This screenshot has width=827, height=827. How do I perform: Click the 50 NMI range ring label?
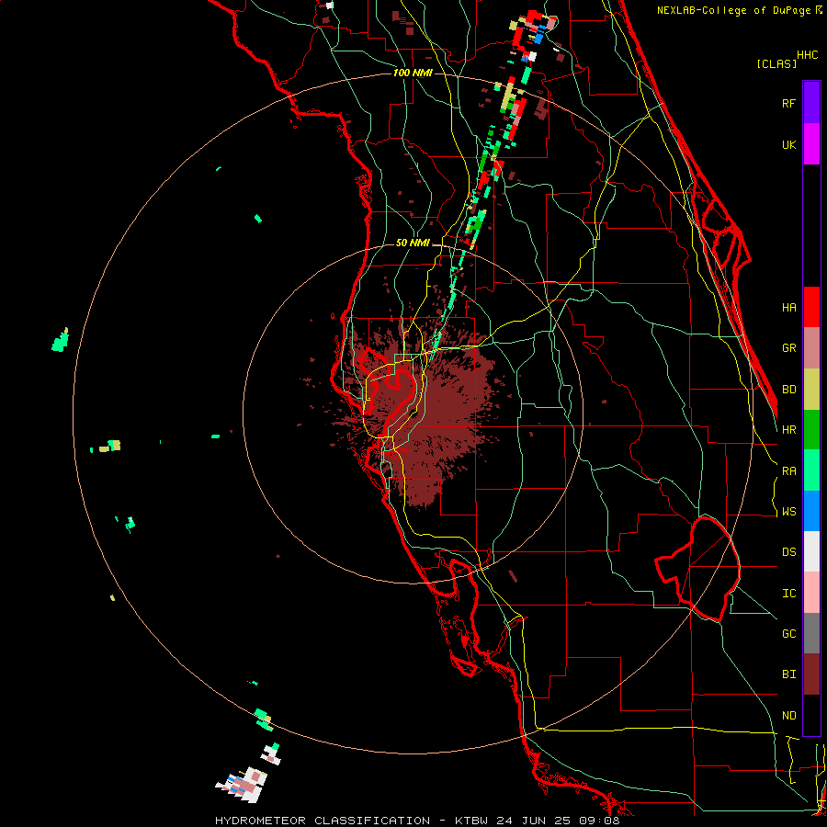pos(413,243)
